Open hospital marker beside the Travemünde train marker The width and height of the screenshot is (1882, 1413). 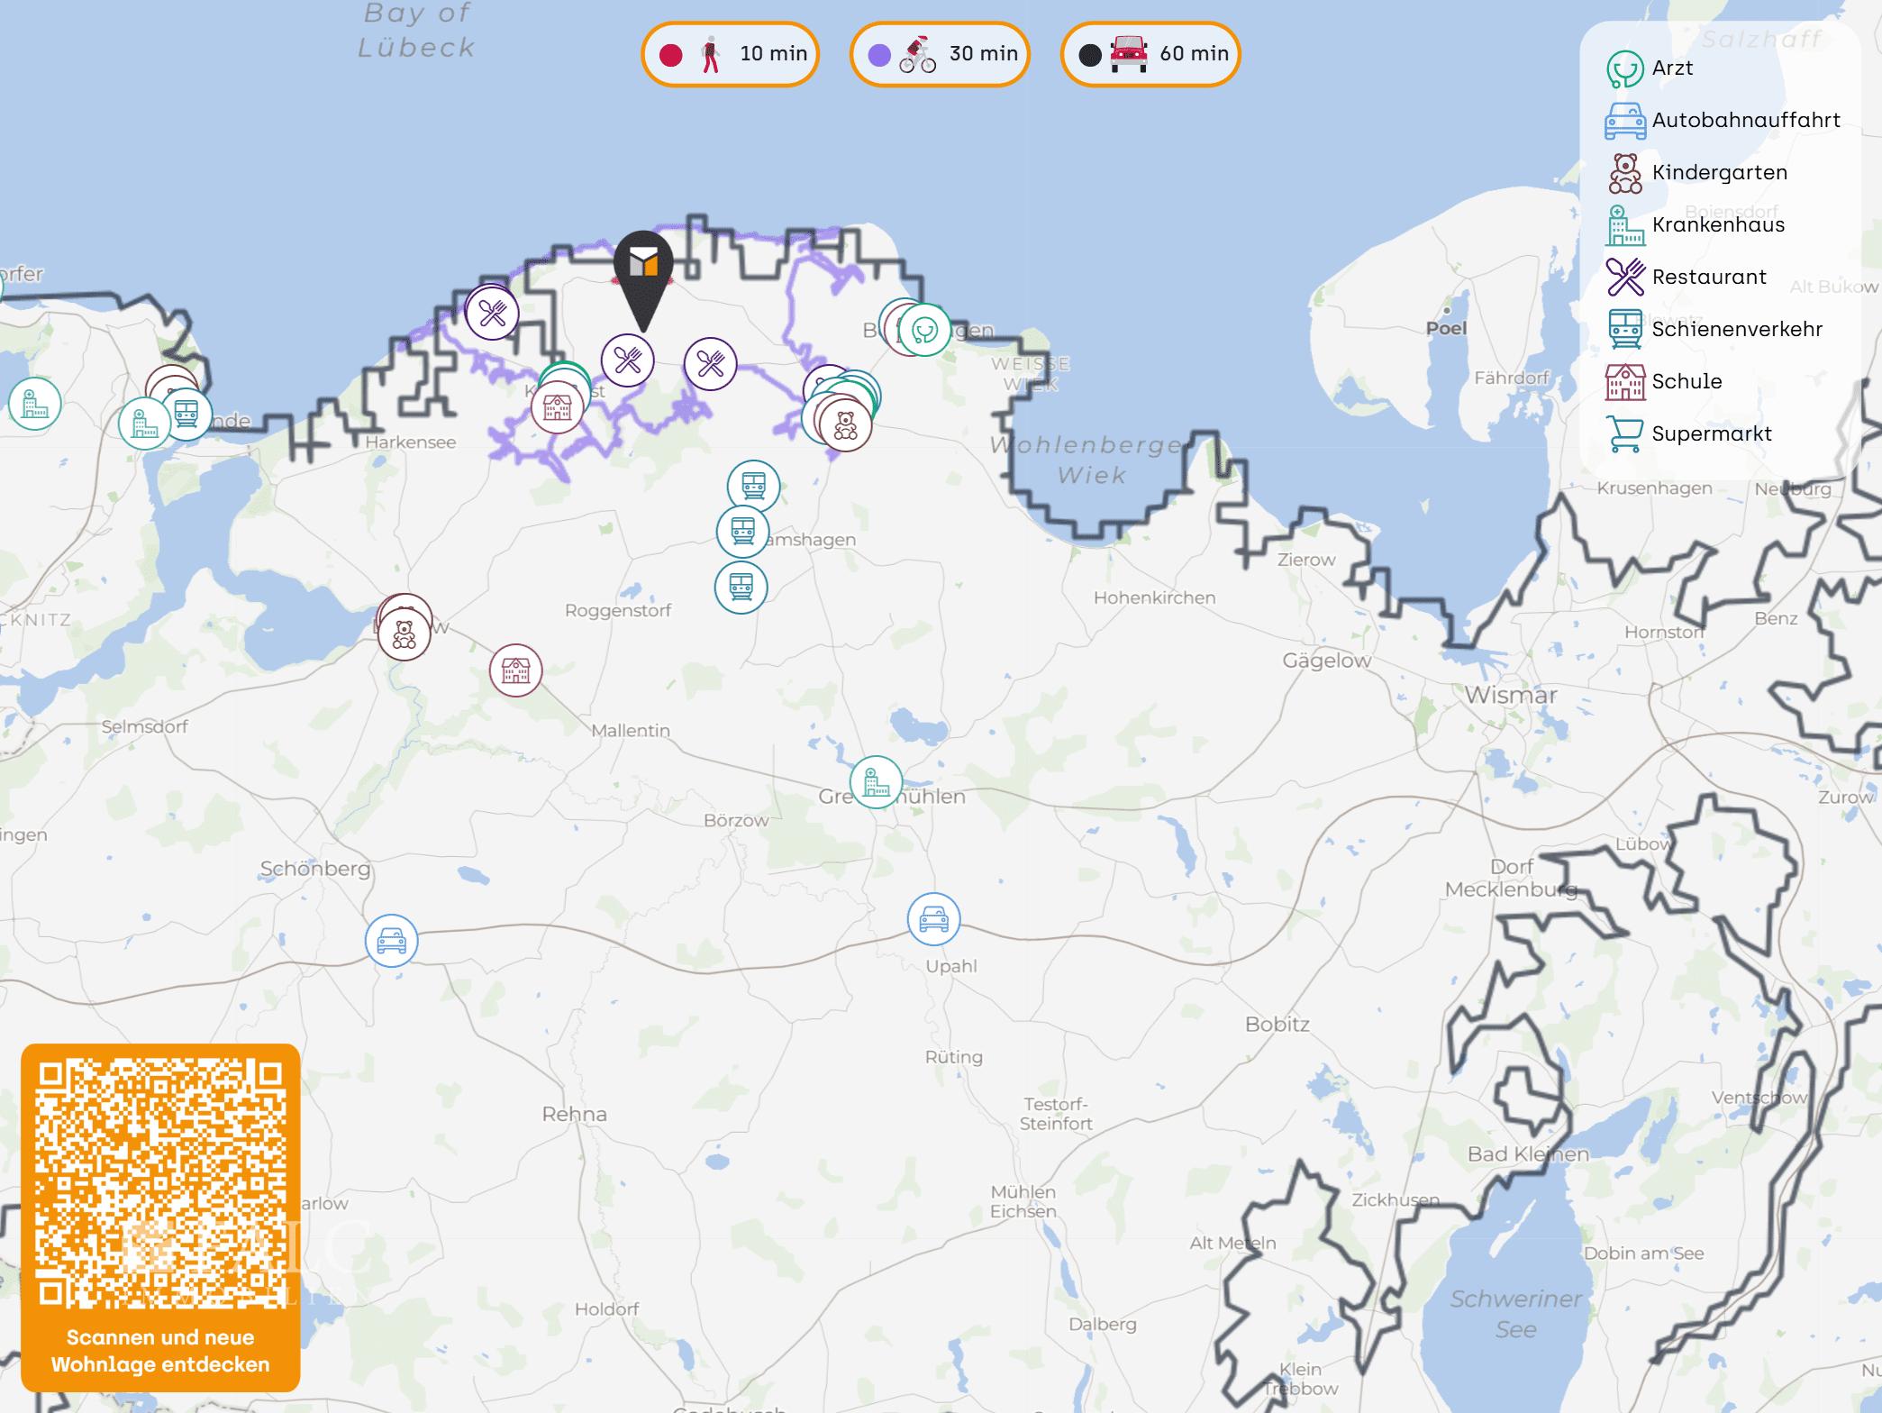[x=145, y=424]
